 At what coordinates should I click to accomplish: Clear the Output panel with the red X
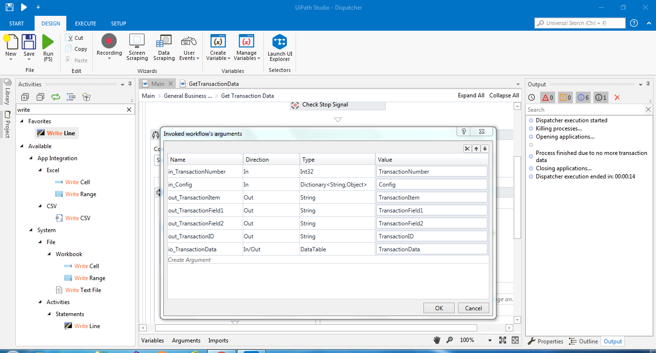click(x=617, y=97)
